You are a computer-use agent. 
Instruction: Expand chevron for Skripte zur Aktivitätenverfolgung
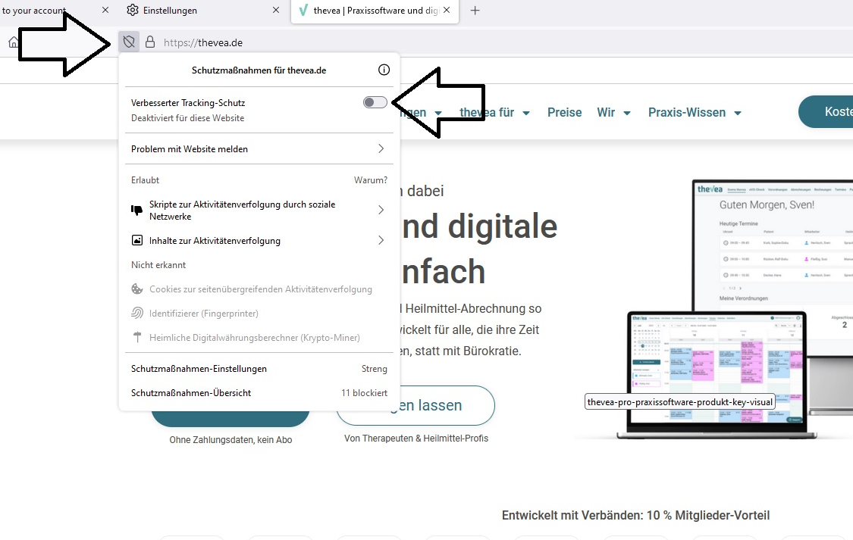pyautogui.click(x=381, y=211)
